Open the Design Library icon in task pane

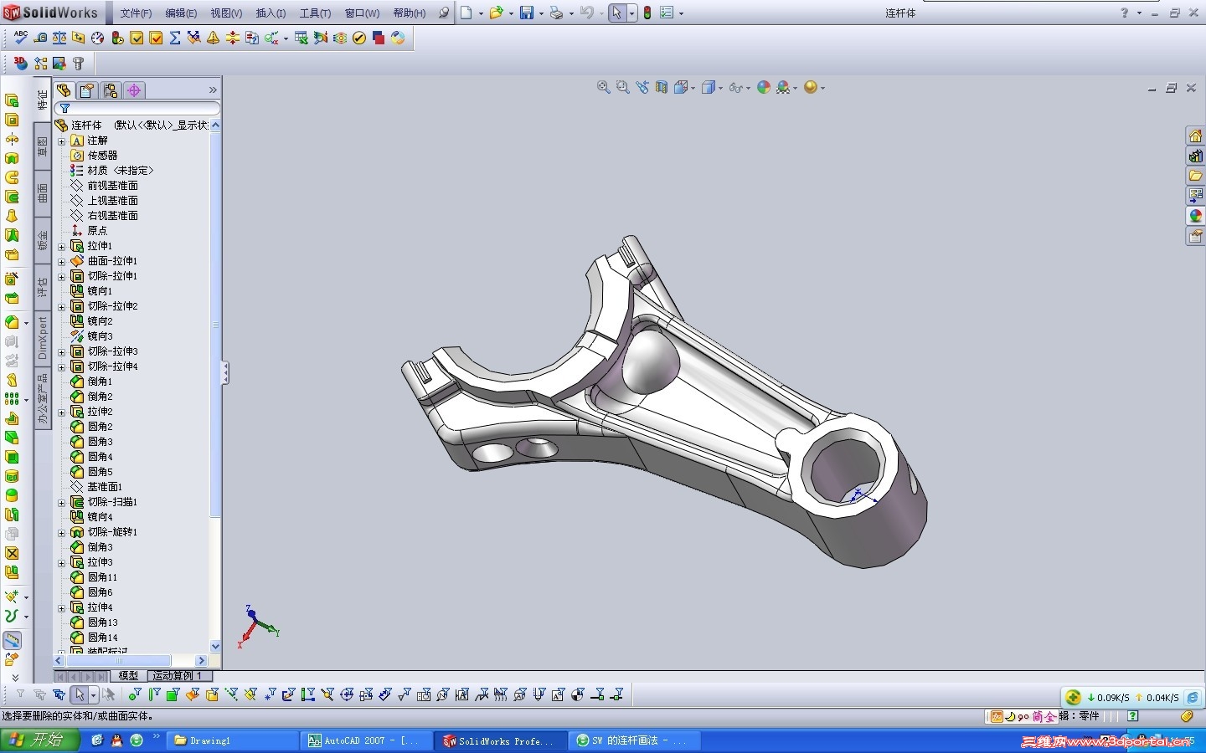1196,156
